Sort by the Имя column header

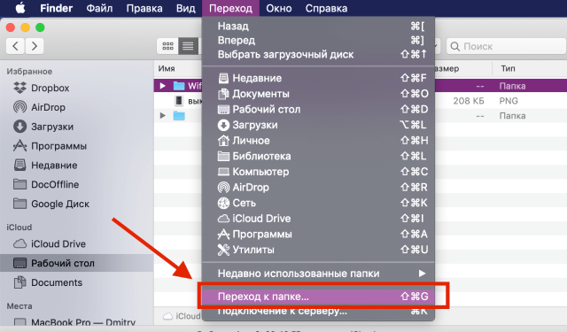[167, 68]
